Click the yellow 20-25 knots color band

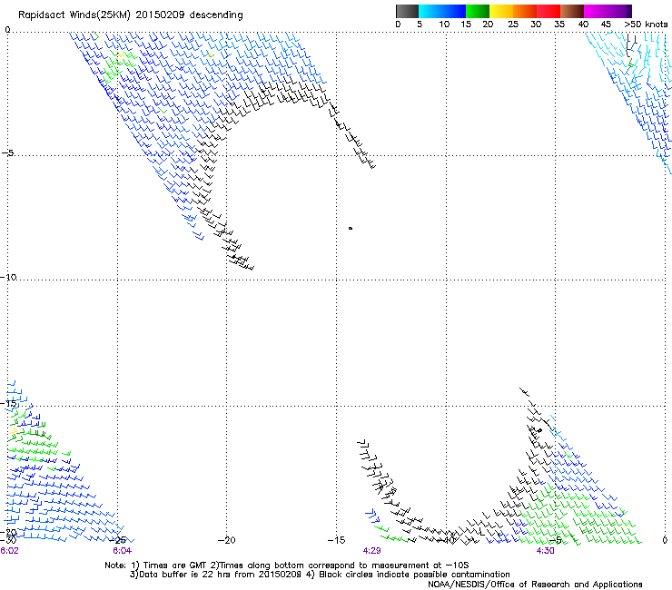[501, 11]
